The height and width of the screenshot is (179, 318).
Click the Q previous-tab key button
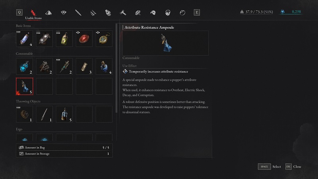point(19,12)
